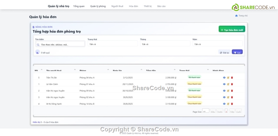This screenshot has height=136, width=278.
Task: Open the Thiết bị menu
Action: tap(148, 6)
